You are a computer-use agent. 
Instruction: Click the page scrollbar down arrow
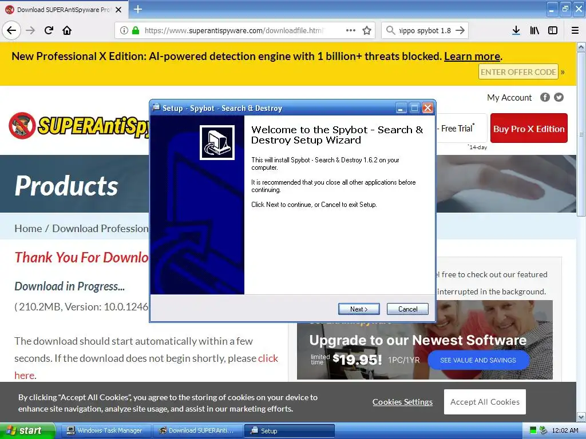(581, 416)
